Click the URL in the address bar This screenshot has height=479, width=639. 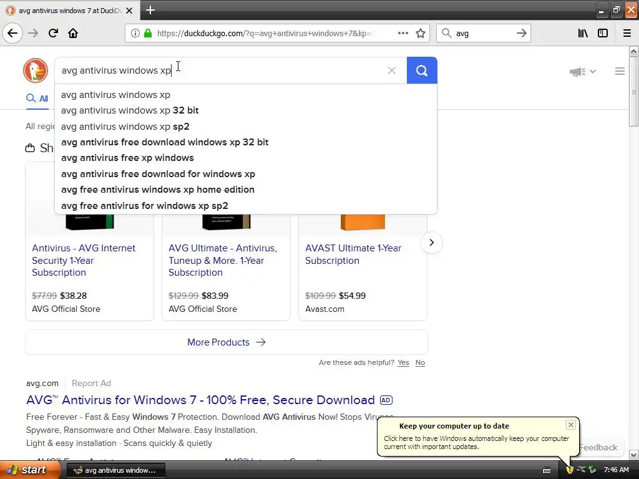click(265, 34)
